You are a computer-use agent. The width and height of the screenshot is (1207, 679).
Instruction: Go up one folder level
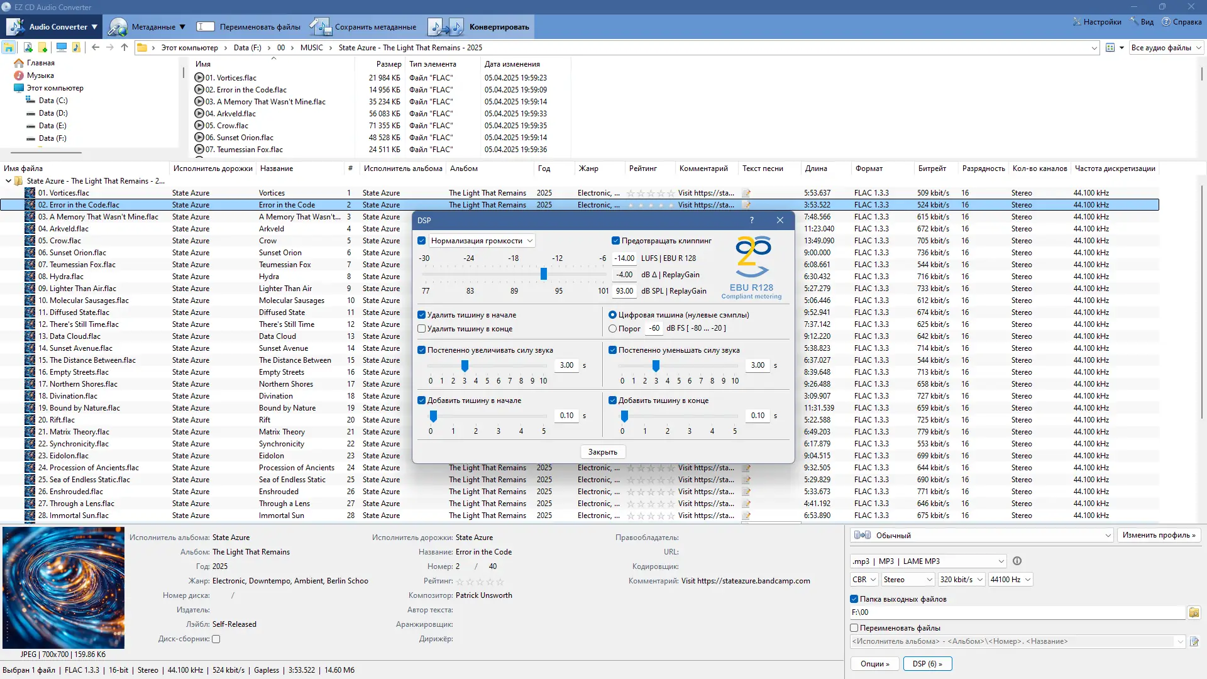124,47
